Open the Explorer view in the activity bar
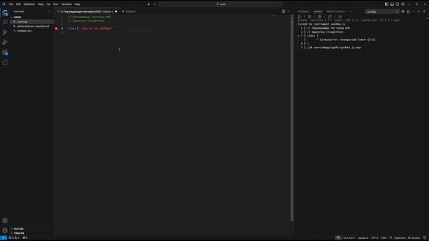The width and height of the screenshot is (429, 241). (5, 13)
